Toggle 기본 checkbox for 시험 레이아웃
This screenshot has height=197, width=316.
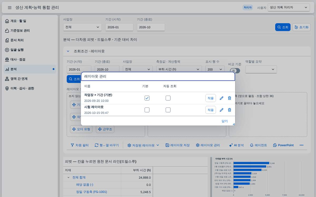(x=147, y=110)
